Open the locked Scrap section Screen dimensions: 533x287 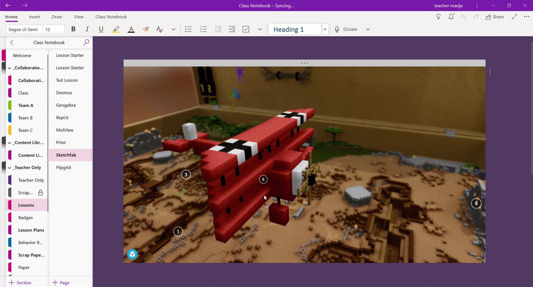[x=26, y=193]
